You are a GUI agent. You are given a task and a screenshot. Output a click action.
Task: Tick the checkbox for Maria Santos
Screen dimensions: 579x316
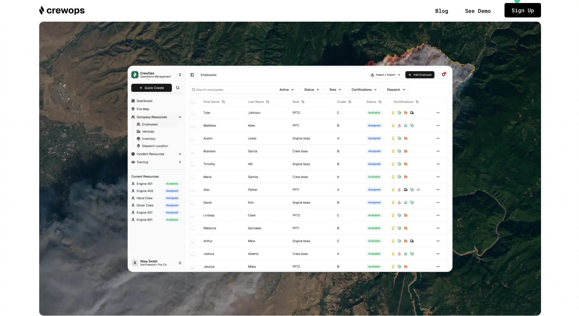pyautogui.click(x=193, y=177)
